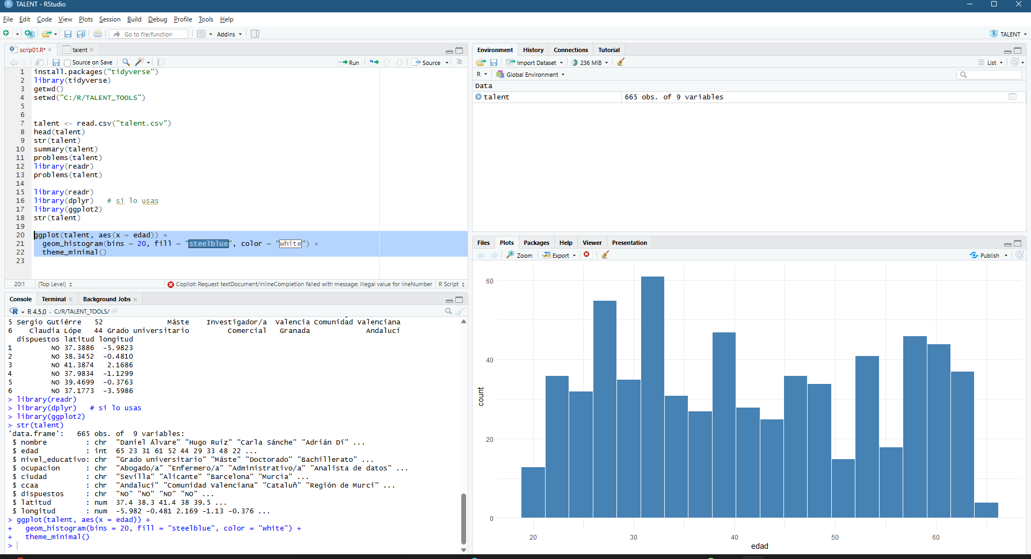Enable the Source on Save checkbox
The width and height of the screenshot is (1031, 559).
point(68,63)
